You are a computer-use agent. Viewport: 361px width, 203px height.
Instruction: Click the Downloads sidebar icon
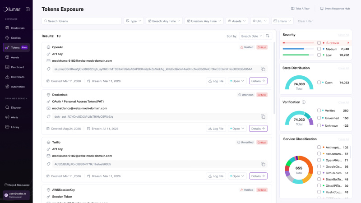click(7, 77)
